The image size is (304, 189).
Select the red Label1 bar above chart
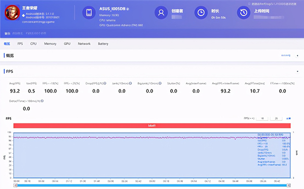152,125
